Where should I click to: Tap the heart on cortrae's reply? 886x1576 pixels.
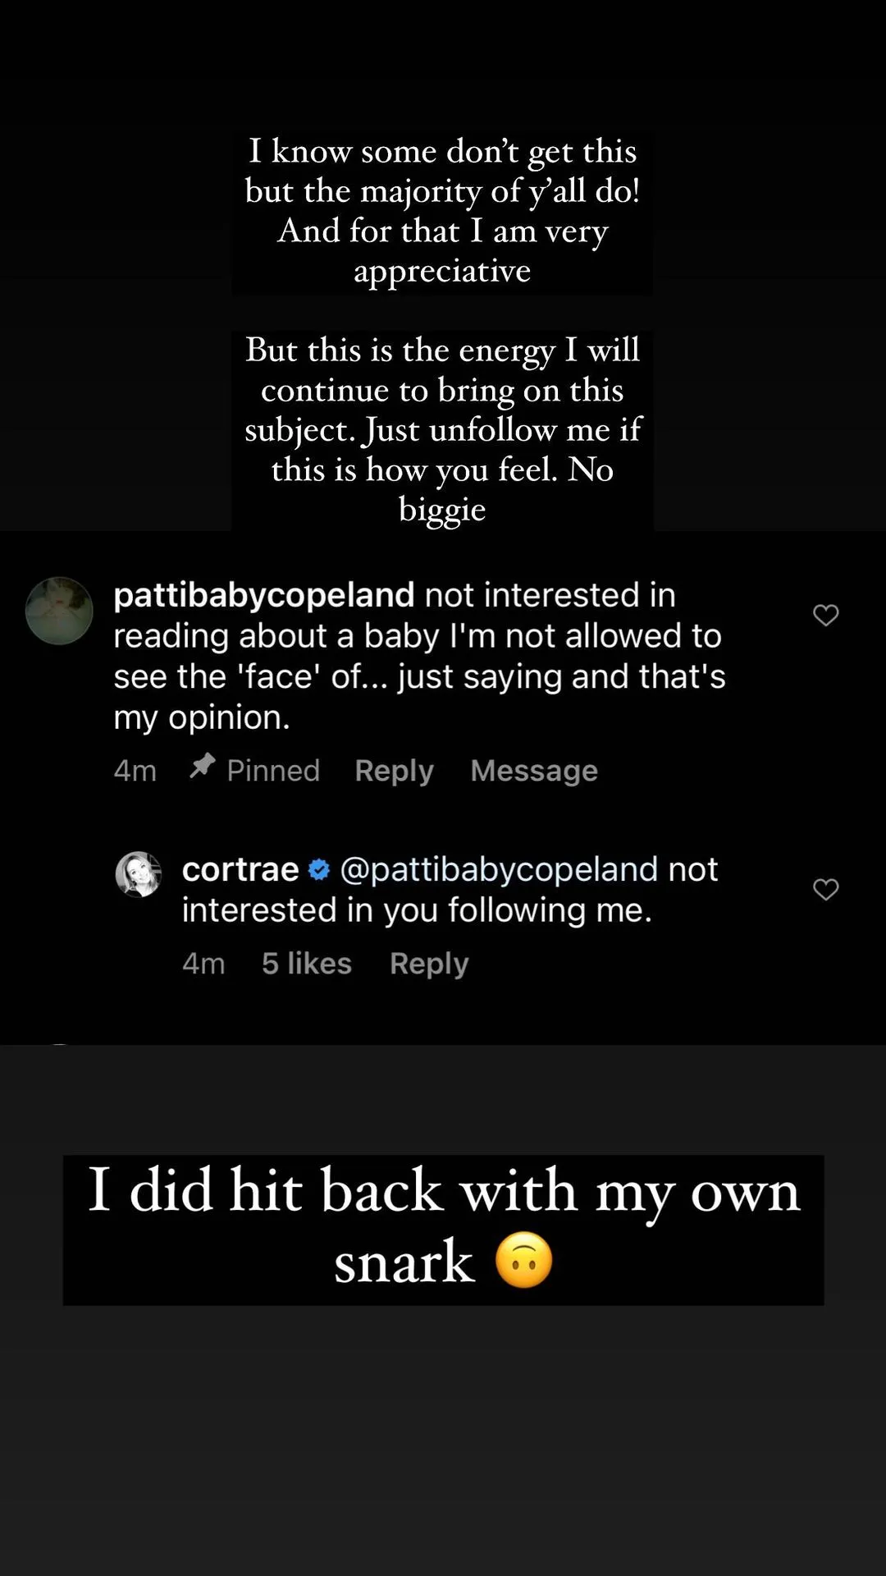coord(825,889)
